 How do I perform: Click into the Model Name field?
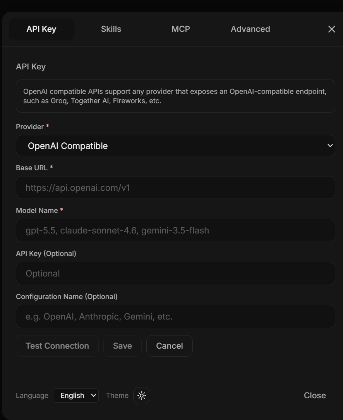tap(175, 230)
